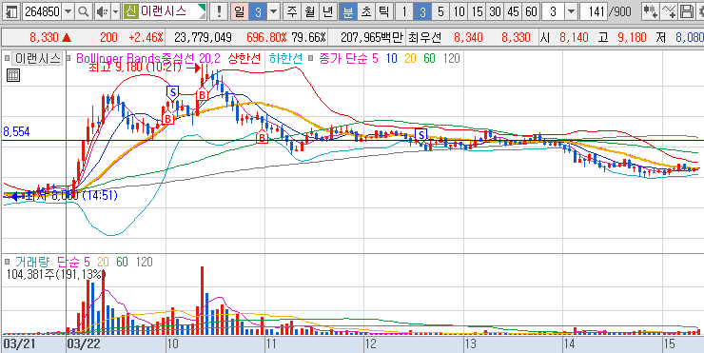Screen dimensions: 704x353
Task: Expand the dropdown next to the speaker icon
Action: pos(115,11)
